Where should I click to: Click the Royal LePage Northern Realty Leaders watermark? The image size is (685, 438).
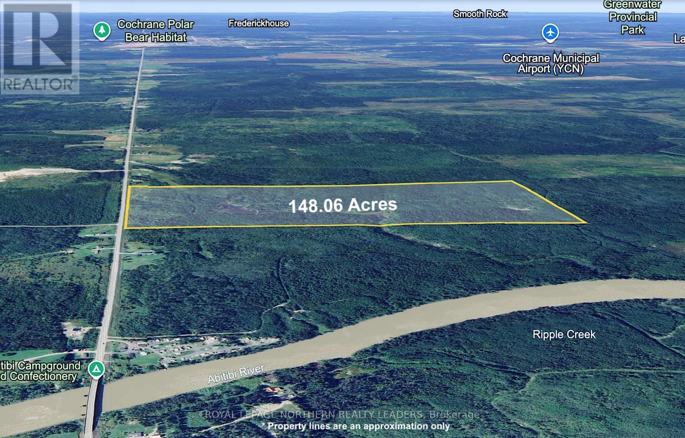click(342, 414)
